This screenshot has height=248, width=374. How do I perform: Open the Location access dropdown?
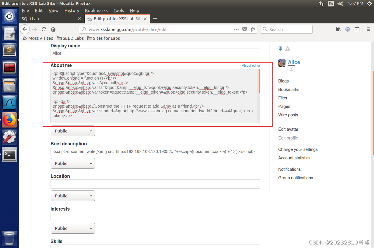73,196
